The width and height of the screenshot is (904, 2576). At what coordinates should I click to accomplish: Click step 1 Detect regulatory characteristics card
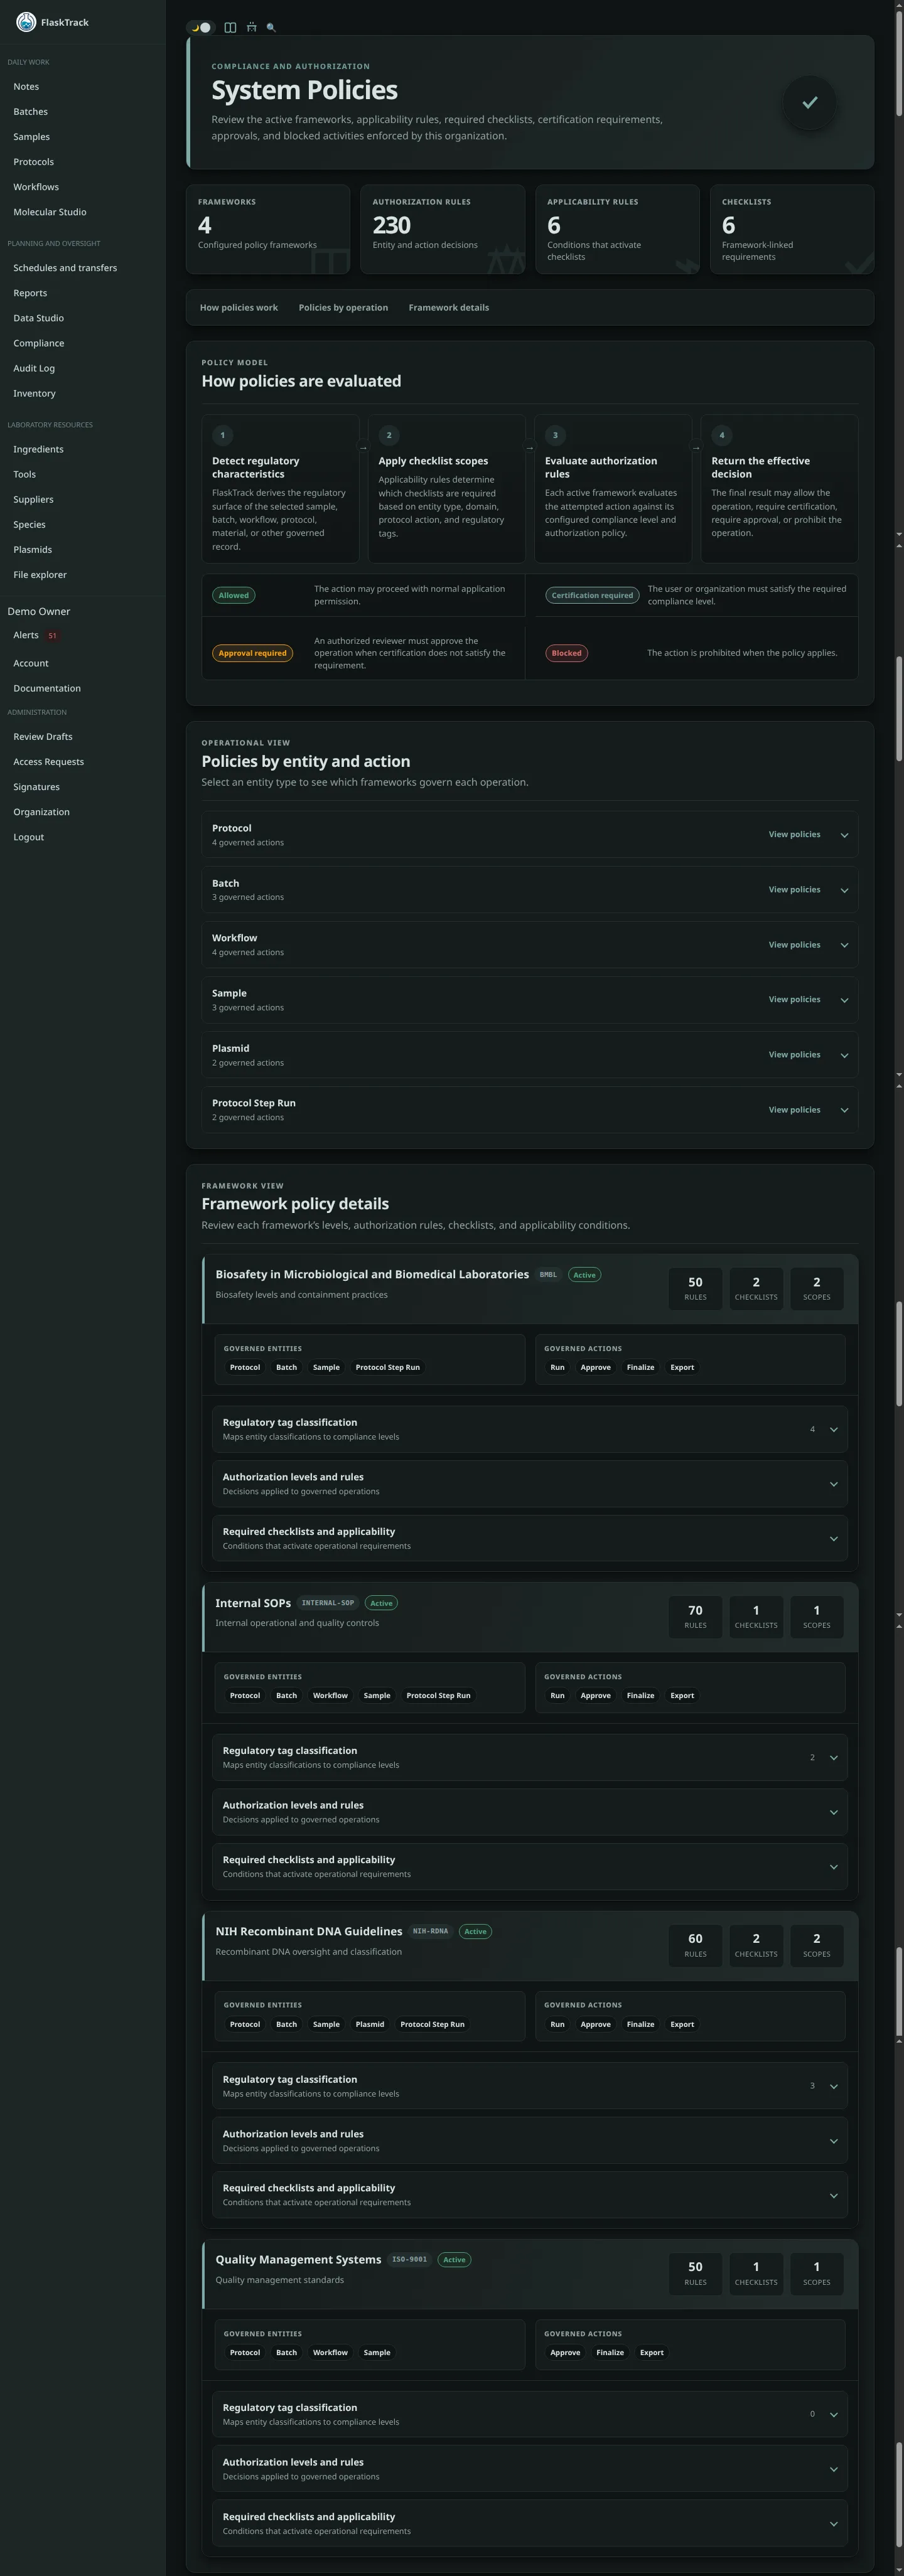[280, 489]
